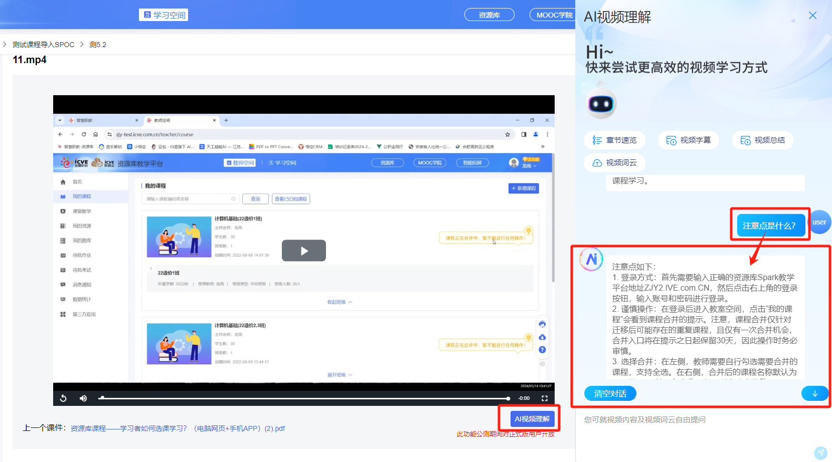Open 章节速览 chapter overview
Viewport: 832px width, 462px height.
pyautogui.click(x=614, y=140)
